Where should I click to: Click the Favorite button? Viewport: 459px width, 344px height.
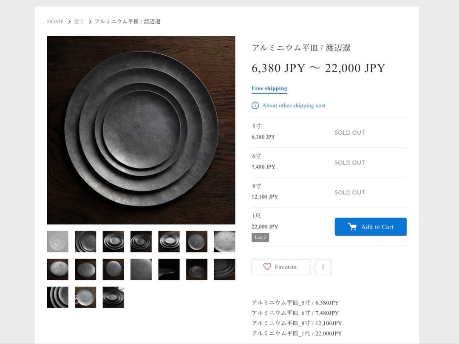(x=280, y=267)
